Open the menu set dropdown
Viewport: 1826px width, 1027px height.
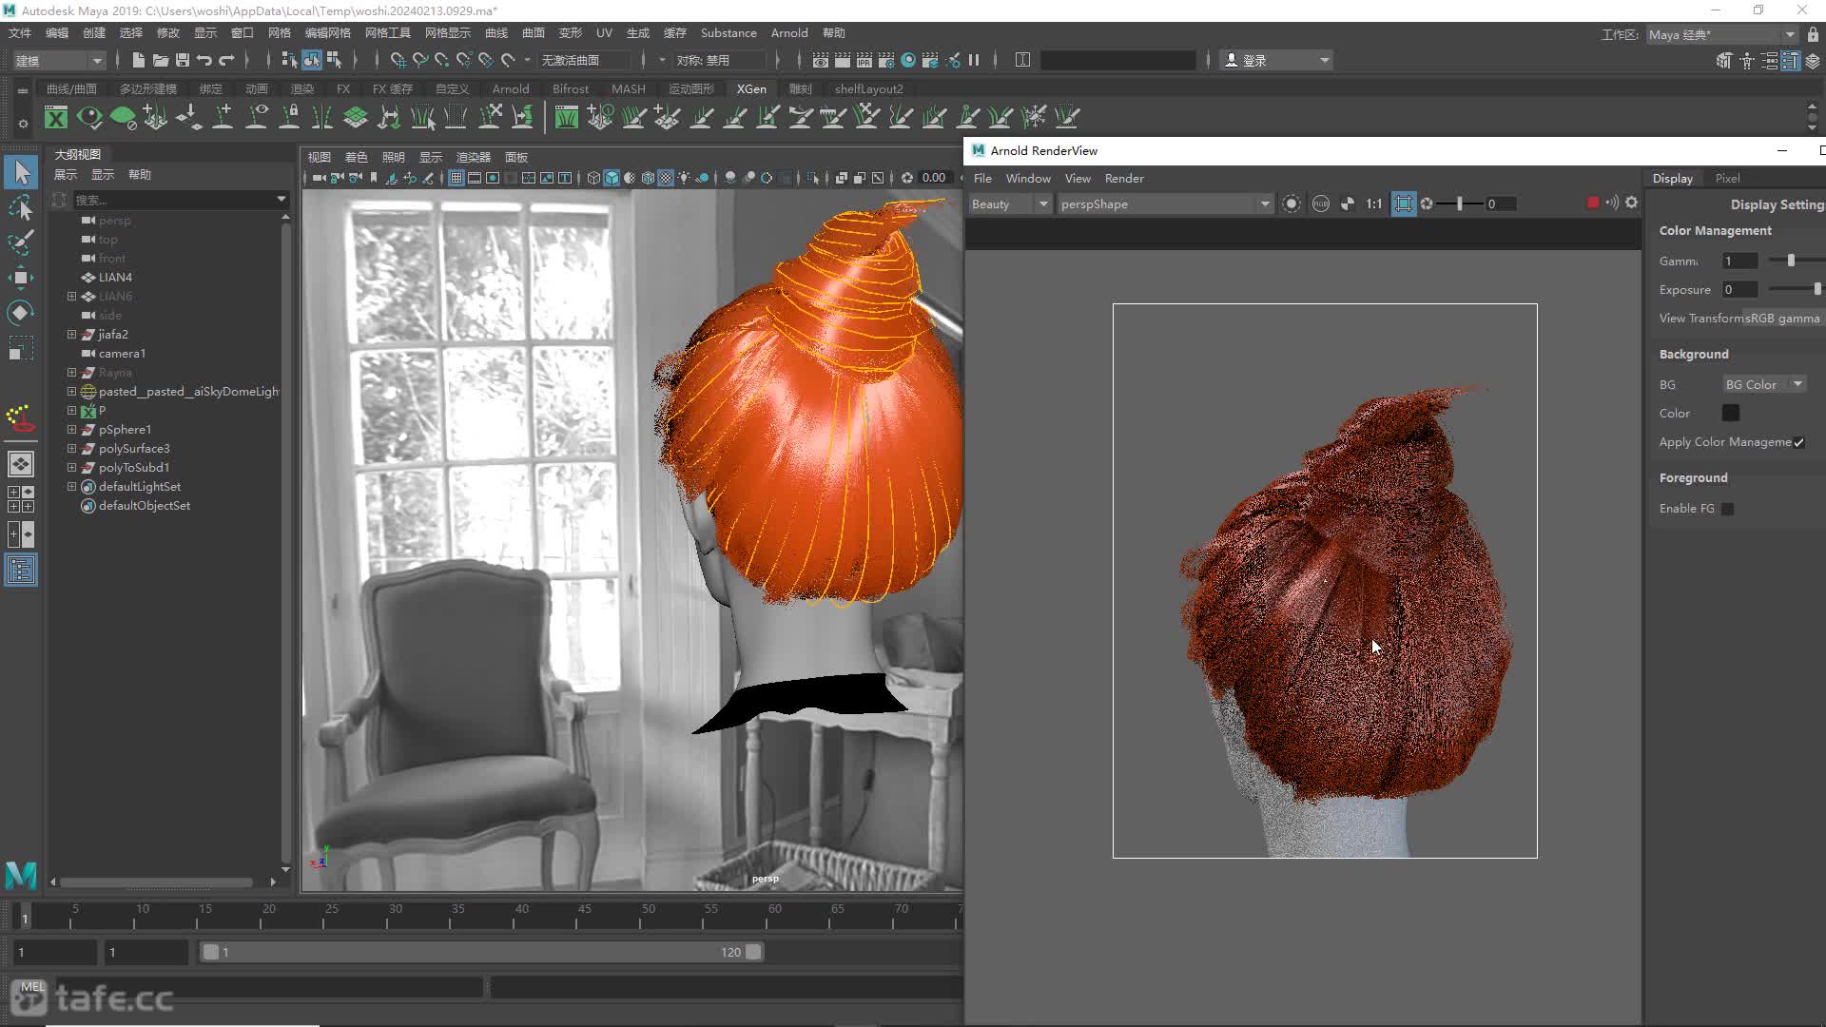coord(58,60)
